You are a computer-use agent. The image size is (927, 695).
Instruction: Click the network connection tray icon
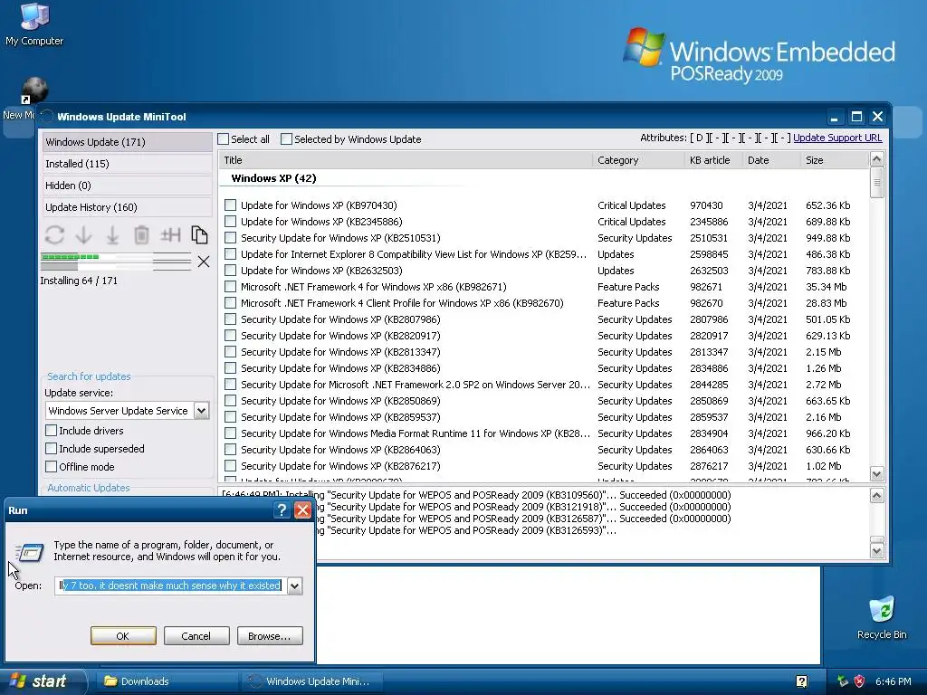(843, 681)
